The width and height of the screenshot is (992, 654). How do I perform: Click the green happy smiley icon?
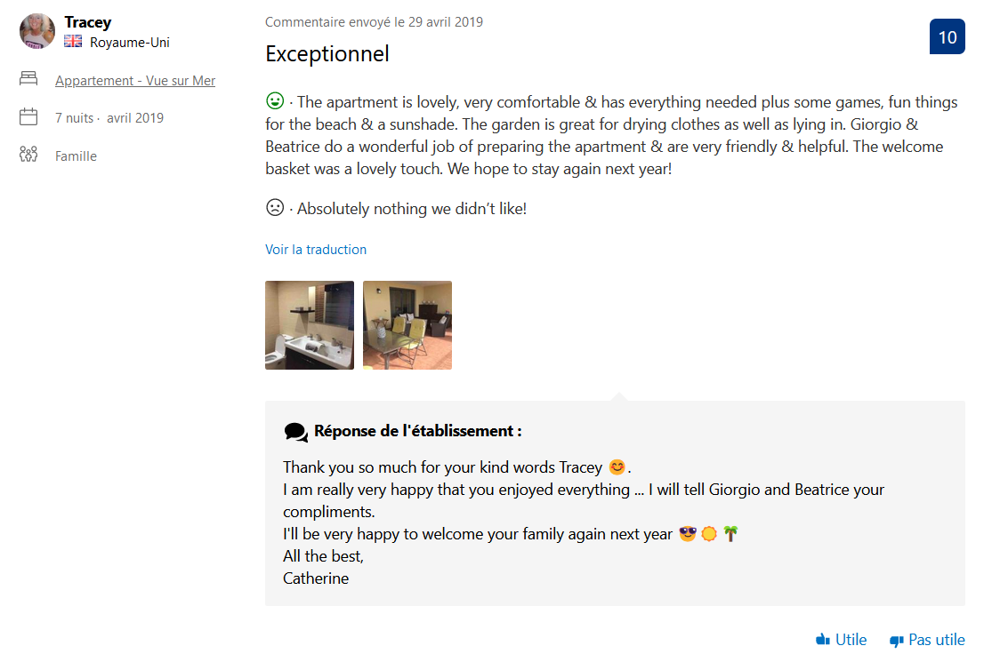(275, 101)
